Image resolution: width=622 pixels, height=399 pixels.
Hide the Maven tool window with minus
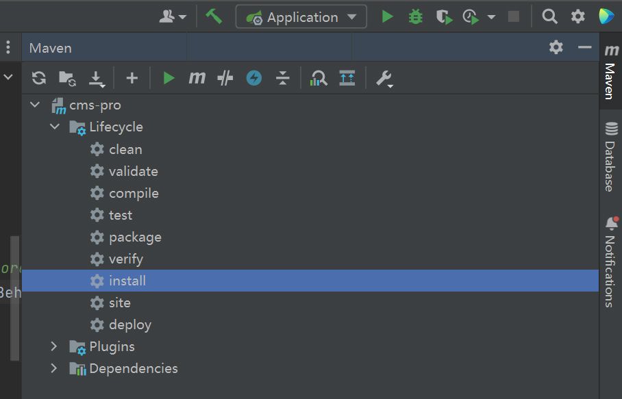click(x=585, y=47)
